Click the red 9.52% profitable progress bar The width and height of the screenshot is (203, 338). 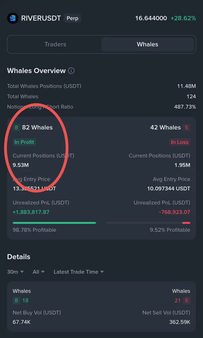point(186,223)
